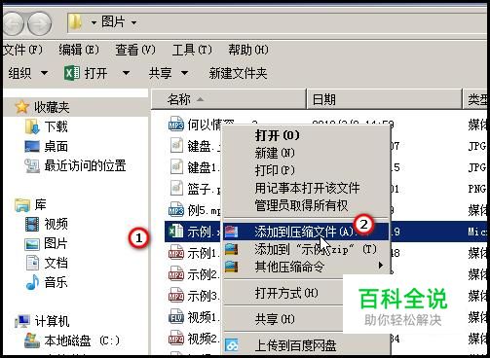Click the MP3 icon of 例5 file
This screenshot has width=490, height=358.
click(x=176, y=210)
